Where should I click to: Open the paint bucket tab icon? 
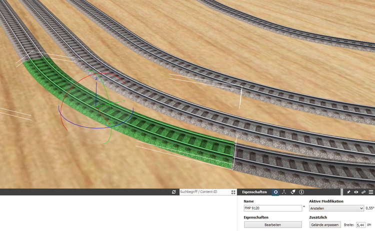point(293,192)
